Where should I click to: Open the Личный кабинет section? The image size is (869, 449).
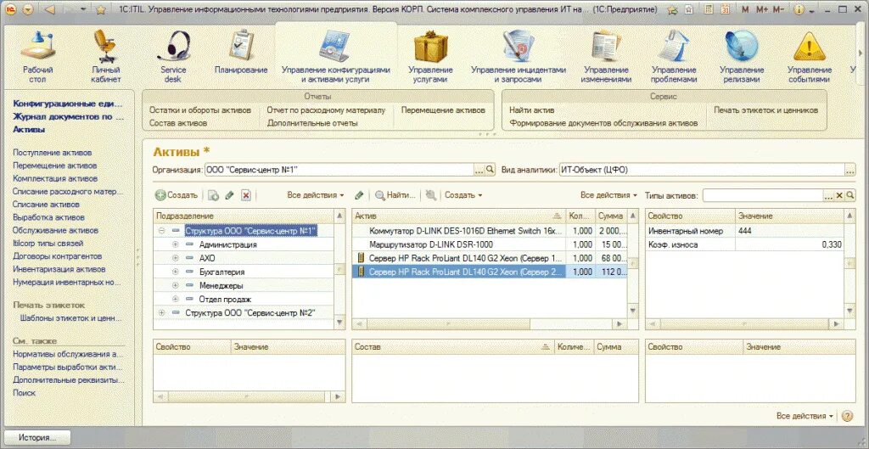tap(106, 57)
